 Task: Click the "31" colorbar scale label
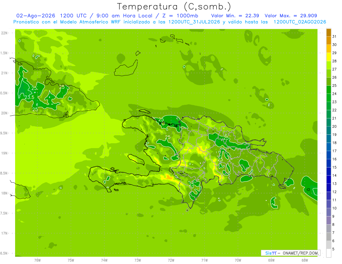(x=335, y=36)
